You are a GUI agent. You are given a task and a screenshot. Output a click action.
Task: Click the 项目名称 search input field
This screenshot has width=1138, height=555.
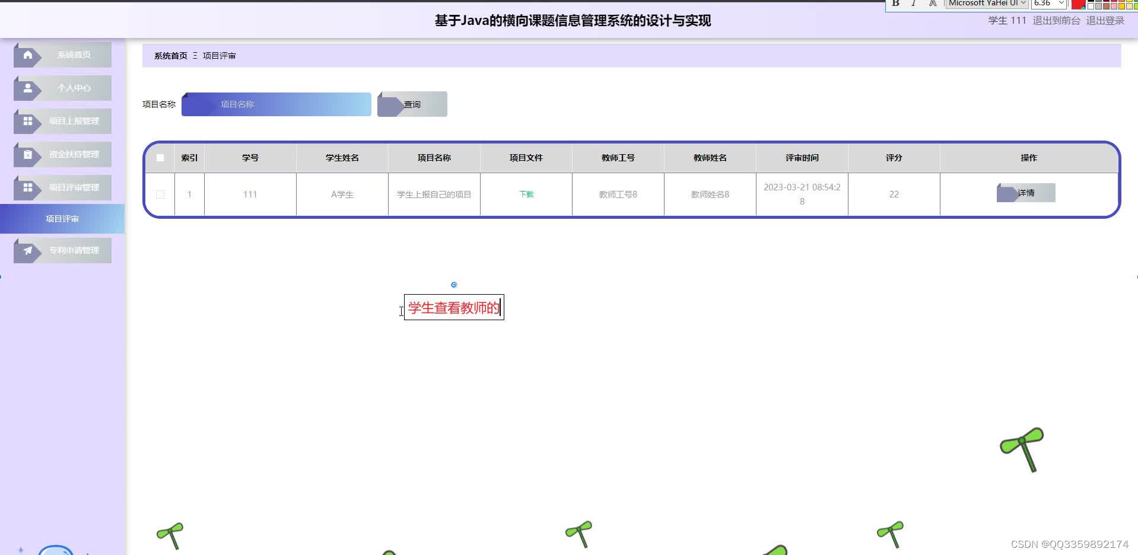[276, 104]
